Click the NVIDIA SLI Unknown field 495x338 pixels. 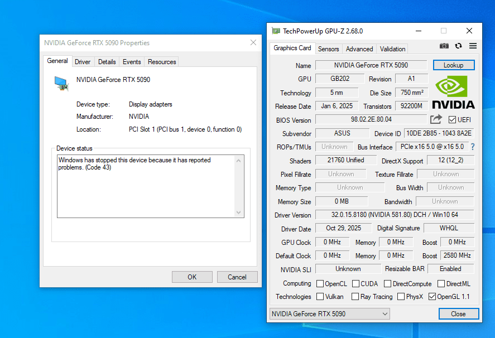pyautogui.click(x=348, y=269)
